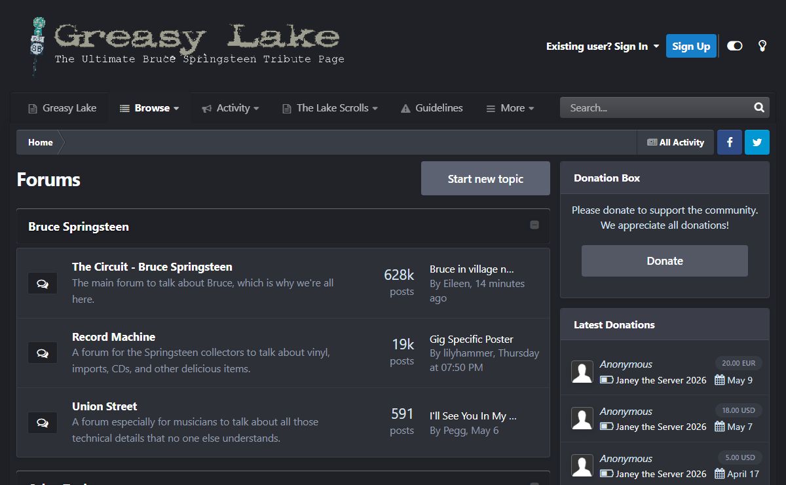The height and width of the screenshot is (485, 786).
Task: Expand the Activity menu
Action: tap(231, 108)
